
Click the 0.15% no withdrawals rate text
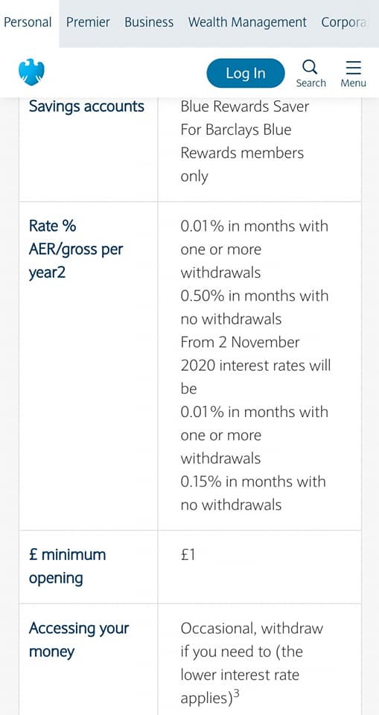coord(253,493)
